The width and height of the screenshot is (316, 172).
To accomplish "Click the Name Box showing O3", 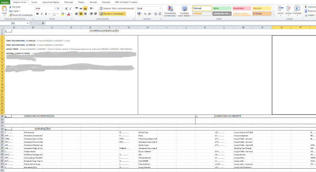I will tap(14, 23).
